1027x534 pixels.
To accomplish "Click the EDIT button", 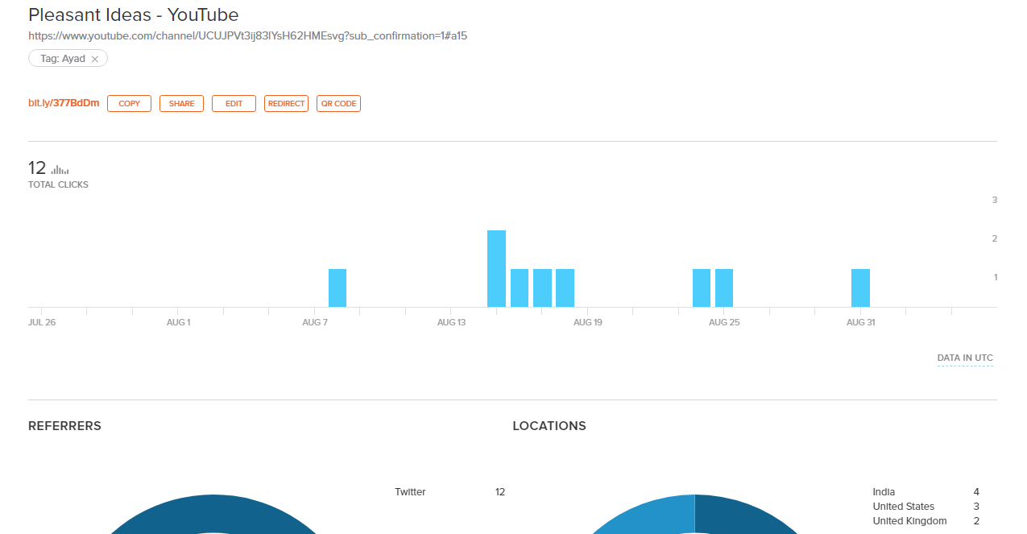I will [x=234, y=103].
